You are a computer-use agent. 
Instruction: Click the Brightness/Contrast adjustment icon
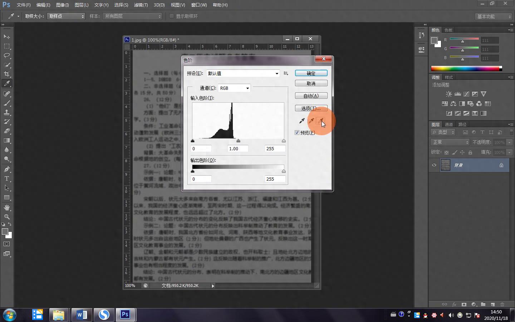[449, 94]
